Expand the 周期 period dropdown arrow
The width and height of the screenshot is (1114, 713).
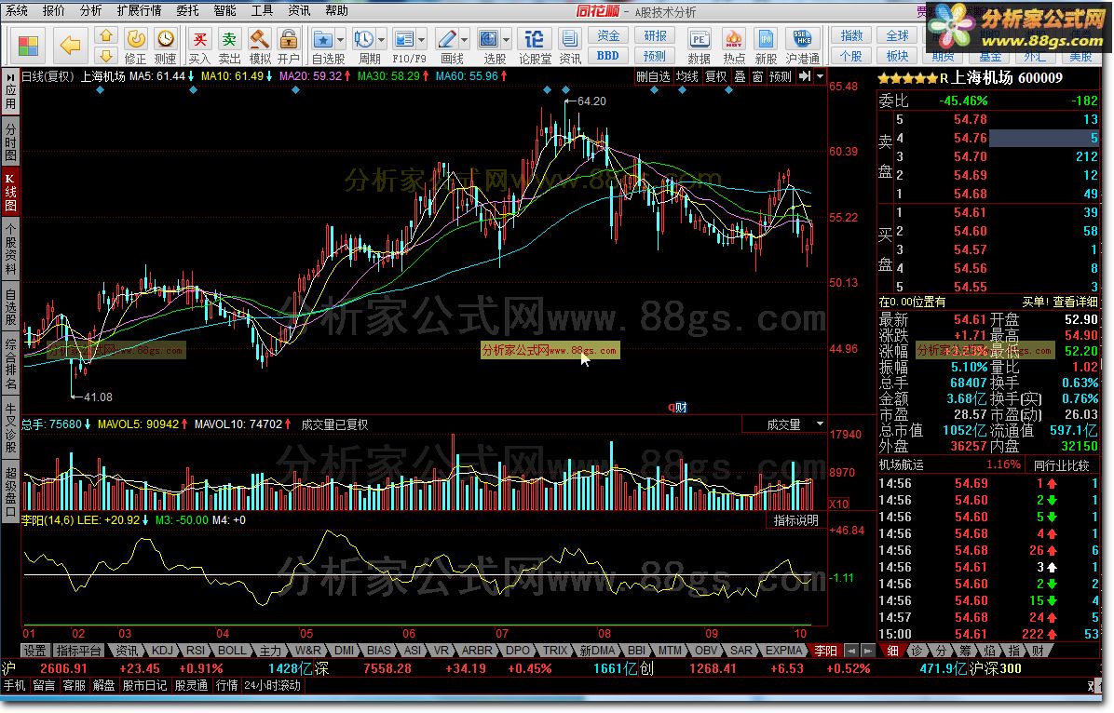pos(381,40)
